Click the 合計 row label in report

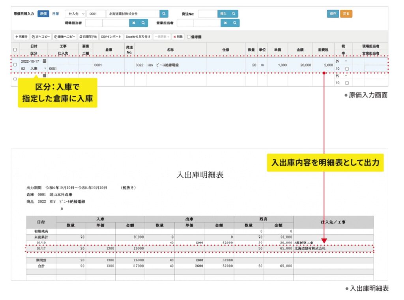pos(41,266)
